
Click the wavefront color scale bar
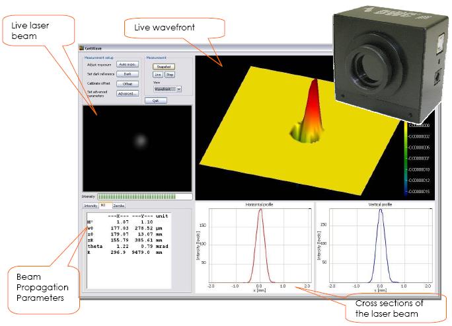[x=406, y=159]
